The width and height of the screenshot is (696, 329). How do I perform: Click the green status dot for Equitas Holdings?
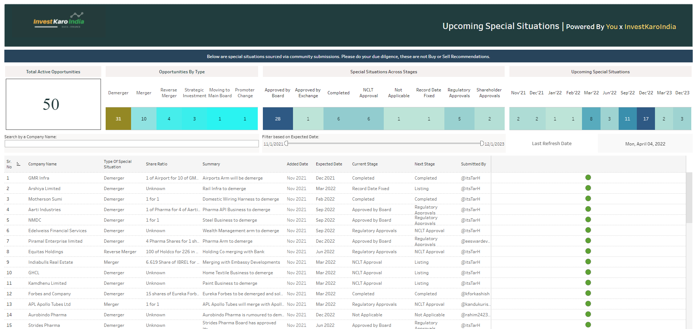pyautogui.click(x=588, y=251)
